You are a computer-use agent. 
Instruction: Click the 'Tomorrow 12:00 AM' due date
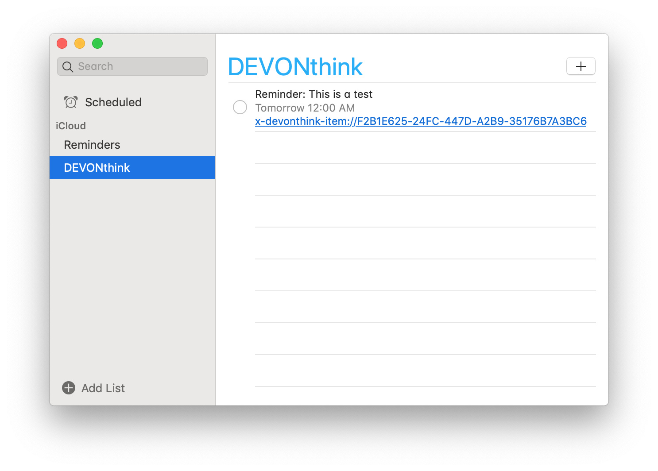(305, 108)
